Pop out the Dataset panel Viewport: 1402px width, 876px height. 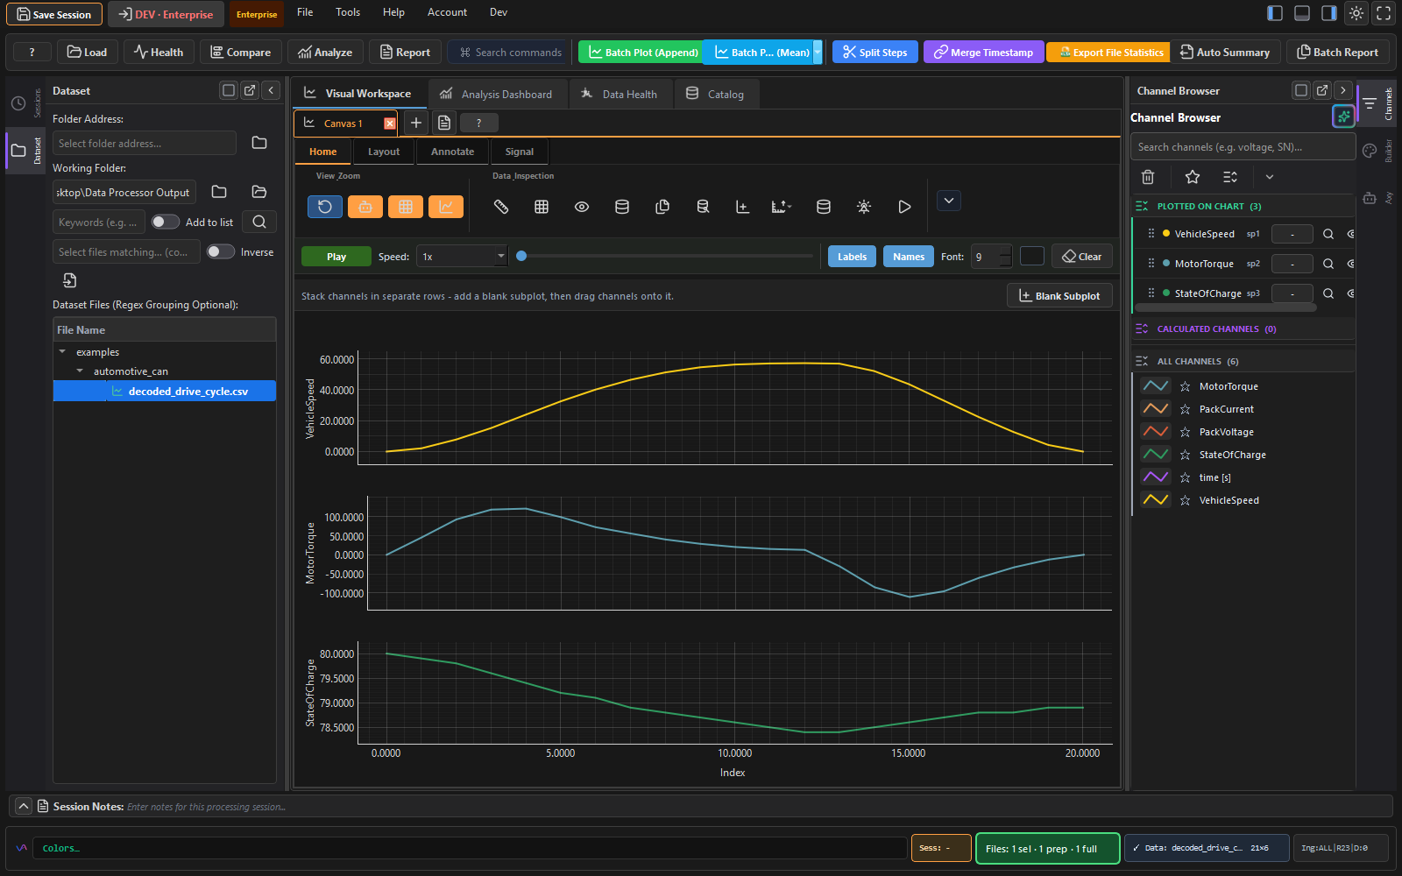(x=250, y=90)
